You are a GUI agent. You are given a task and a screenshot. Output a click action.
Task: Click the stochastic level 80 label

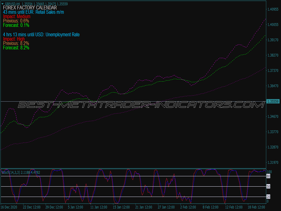pyautogui.click(x=268, y=176)
